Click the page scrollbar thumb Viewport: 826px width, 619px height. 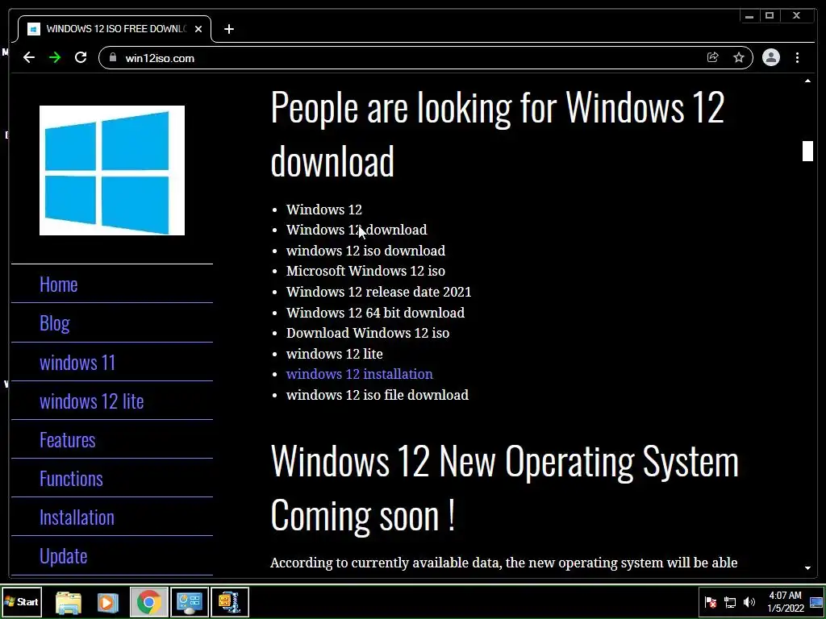(x=807, y=151)
